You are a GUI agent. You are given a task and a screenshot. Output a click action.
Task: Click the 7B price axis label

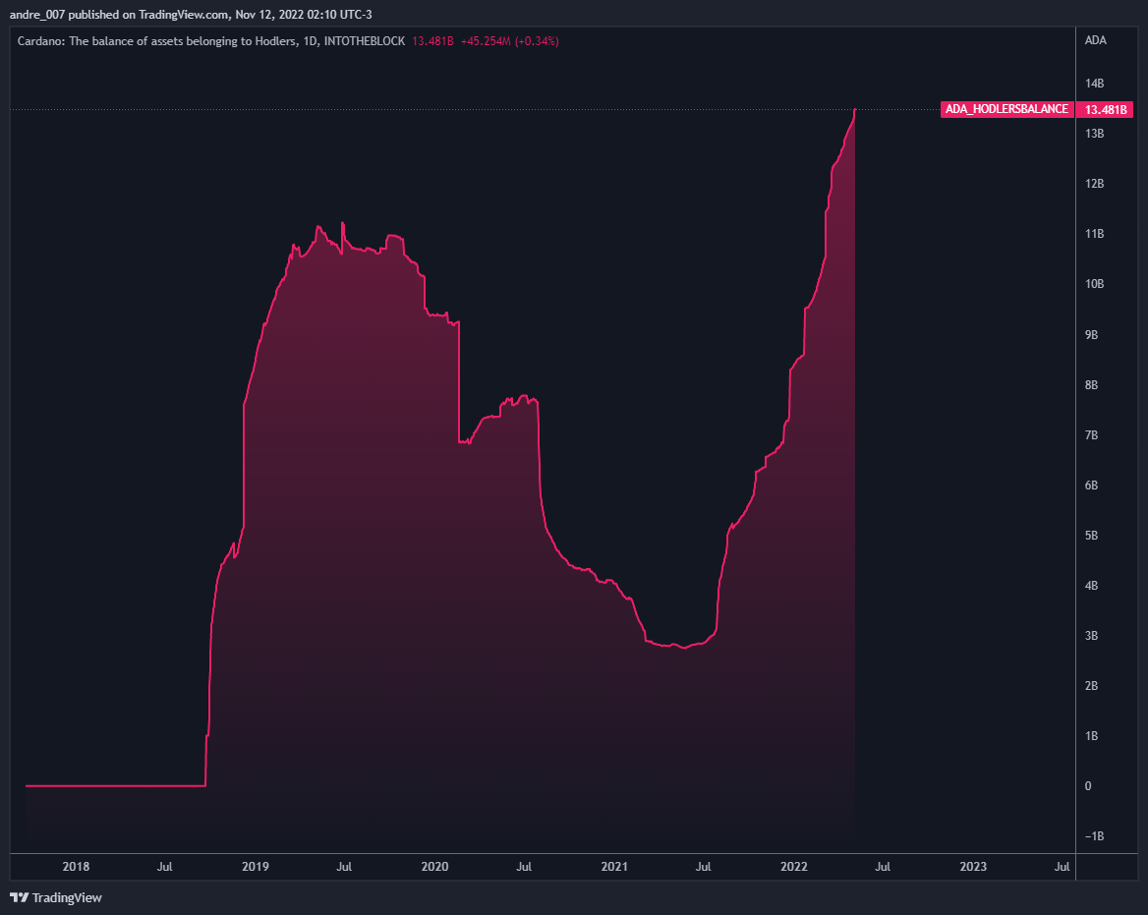click(1092, 434)
